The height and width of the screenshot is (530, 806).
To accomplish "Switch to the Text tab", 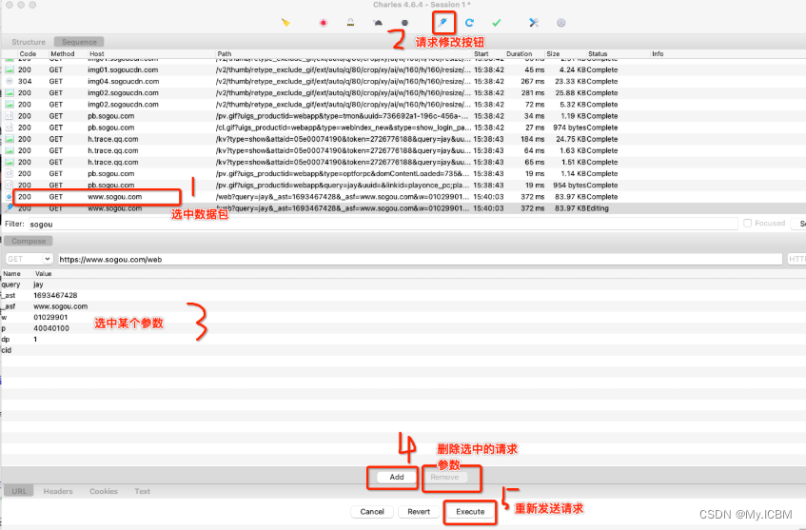I will 143,491.
